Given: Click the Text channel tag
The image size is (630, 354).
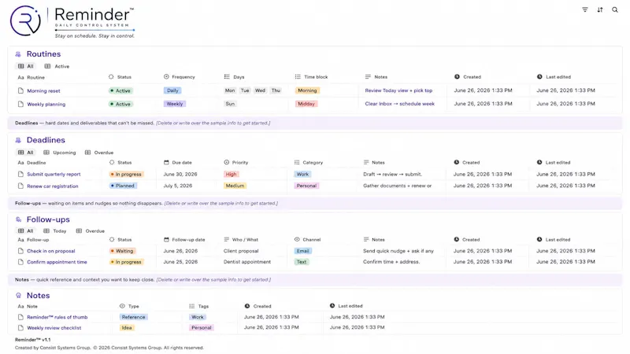Looking at the screenshot, I should pyautogui.click(x=302, y=262).
